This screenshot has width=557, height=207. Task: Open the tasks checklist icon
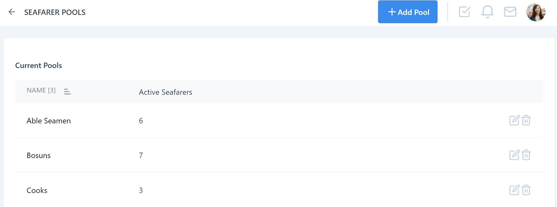click(464, 12)
